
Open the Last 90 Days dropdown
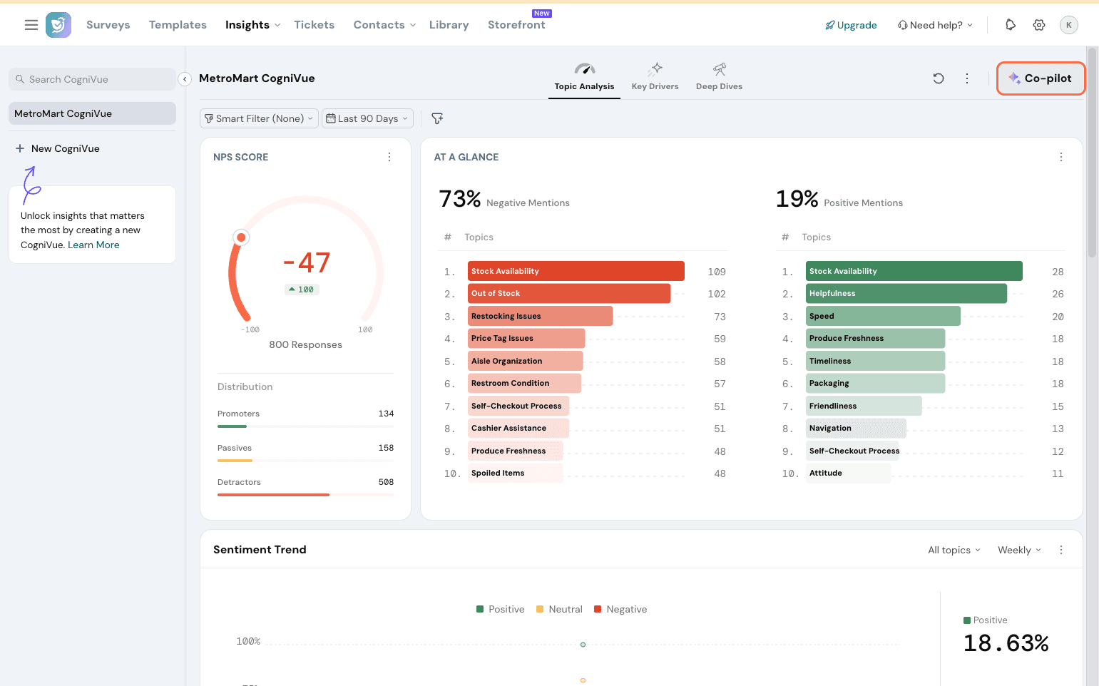click(367, 118)
